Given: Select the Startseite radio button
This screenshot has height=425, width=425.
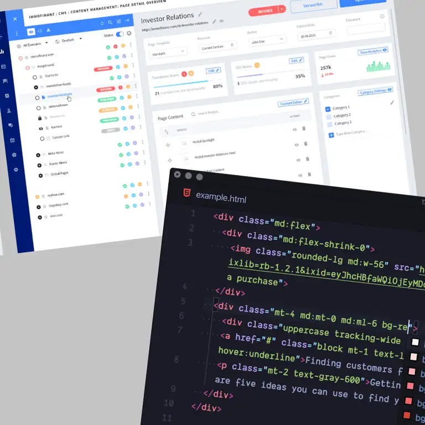Looking at the screenshot, I should 35,77.
